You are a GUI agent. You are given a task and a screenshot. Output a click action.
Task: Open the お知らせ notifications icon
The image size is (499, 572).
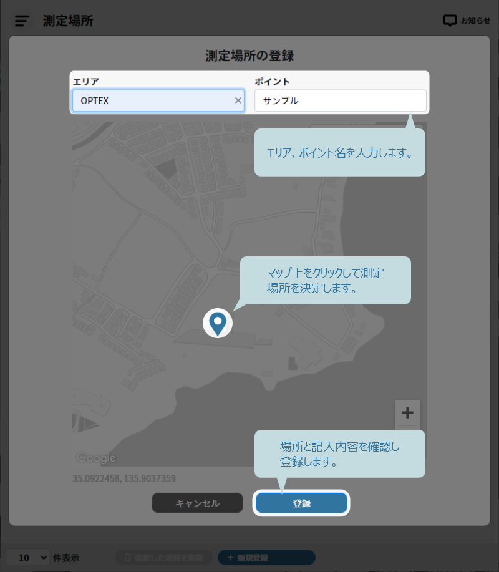(450, 21)
